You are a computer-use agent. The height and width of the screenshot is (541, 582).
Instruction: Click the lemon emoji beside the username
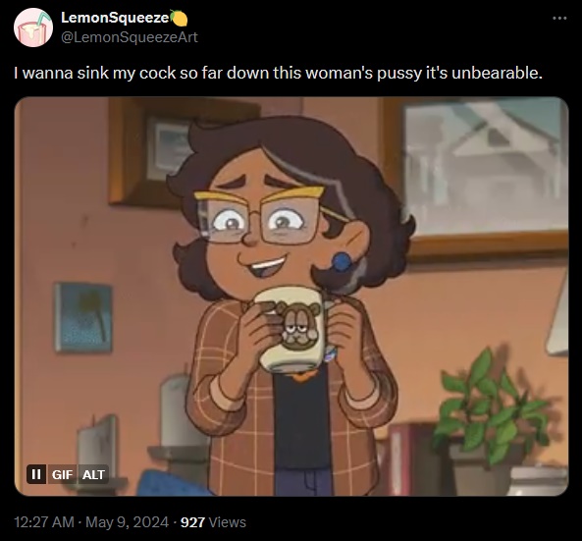[179, 19]
